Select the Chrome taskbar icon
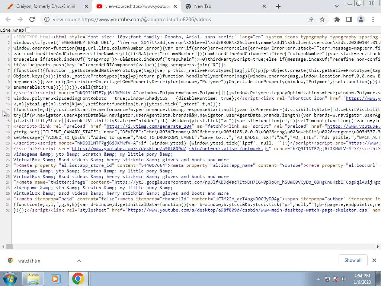This screenshot has height=286, width=381. [78, 279]
